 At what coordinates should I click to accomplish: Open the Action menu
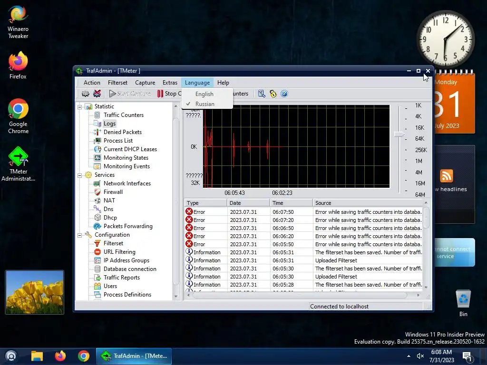(x=92, y=83)
